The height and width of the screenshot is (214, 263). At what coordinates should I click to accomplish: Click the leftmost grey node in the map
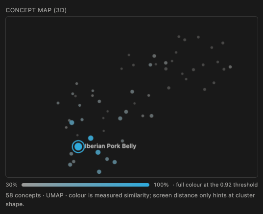tap(58, 103)
